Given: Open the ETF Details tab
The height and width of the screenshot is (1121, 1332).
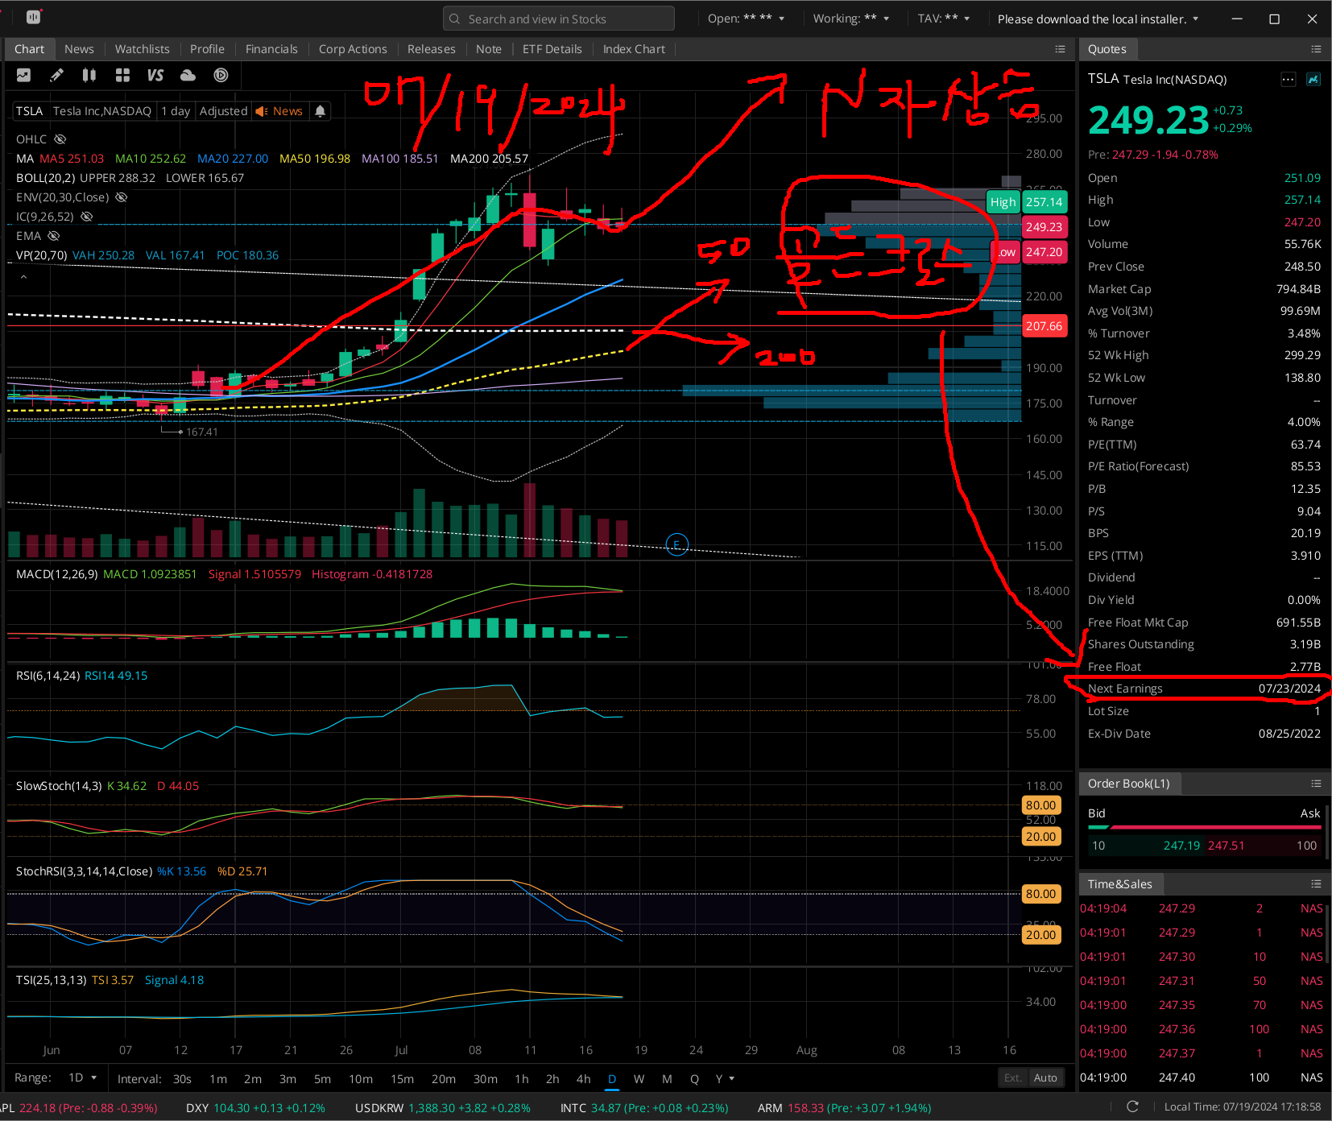Looking at the screenshot, I should pos(552,49).
